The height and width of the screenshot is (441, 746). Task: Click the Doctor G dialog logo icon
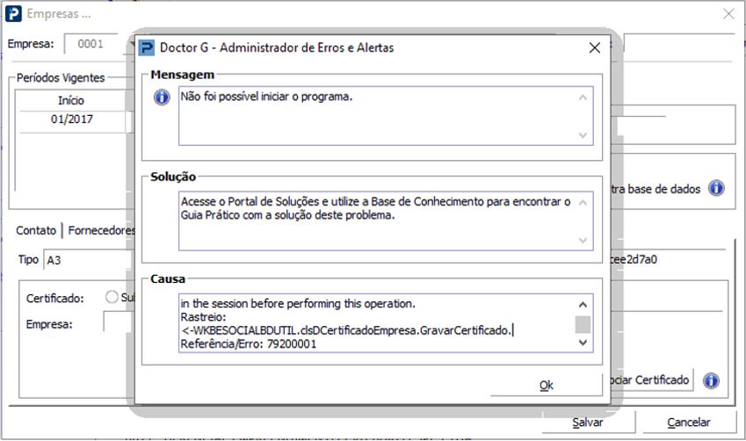[147, 47]
